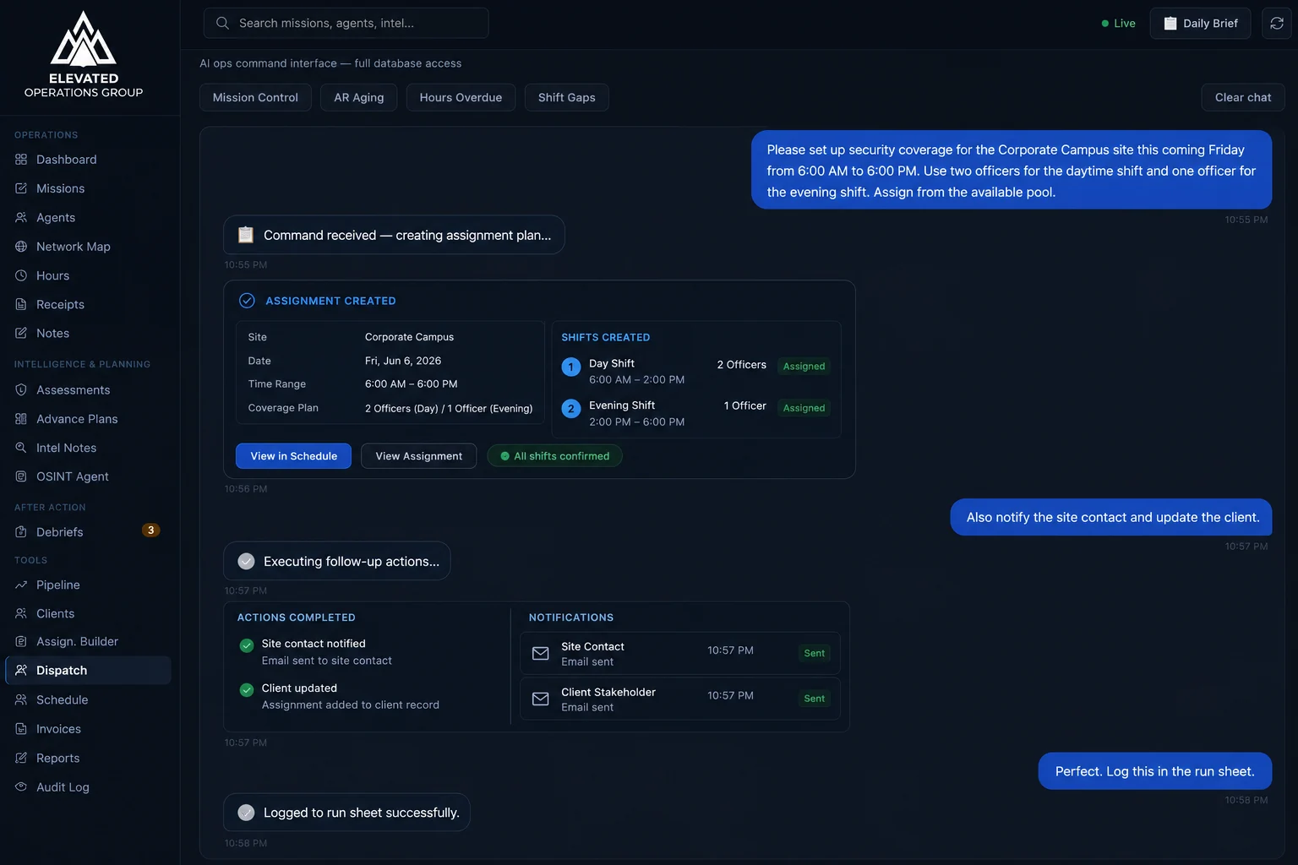Click the Receipts document icon
The image size is (1298, 865).
tap(21, 304)
